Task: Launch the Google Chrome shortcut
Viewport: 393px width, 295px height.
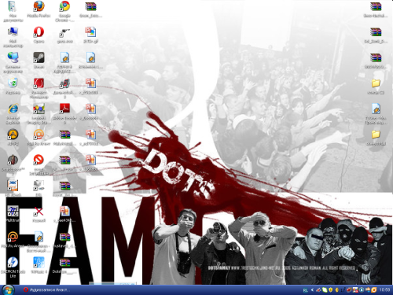Action: [x=64, y=6]
